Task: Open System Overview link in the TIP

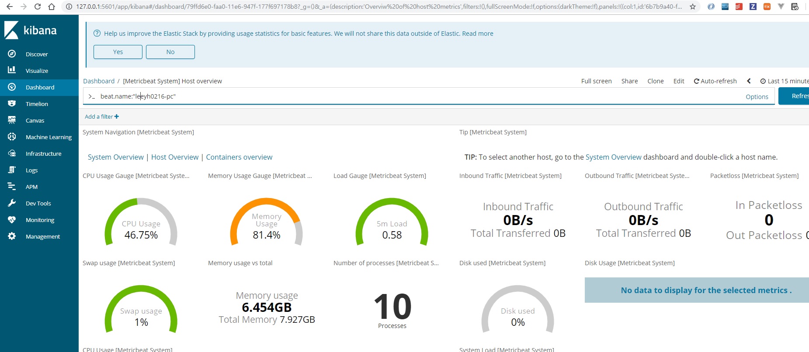Action: point(614,157)
